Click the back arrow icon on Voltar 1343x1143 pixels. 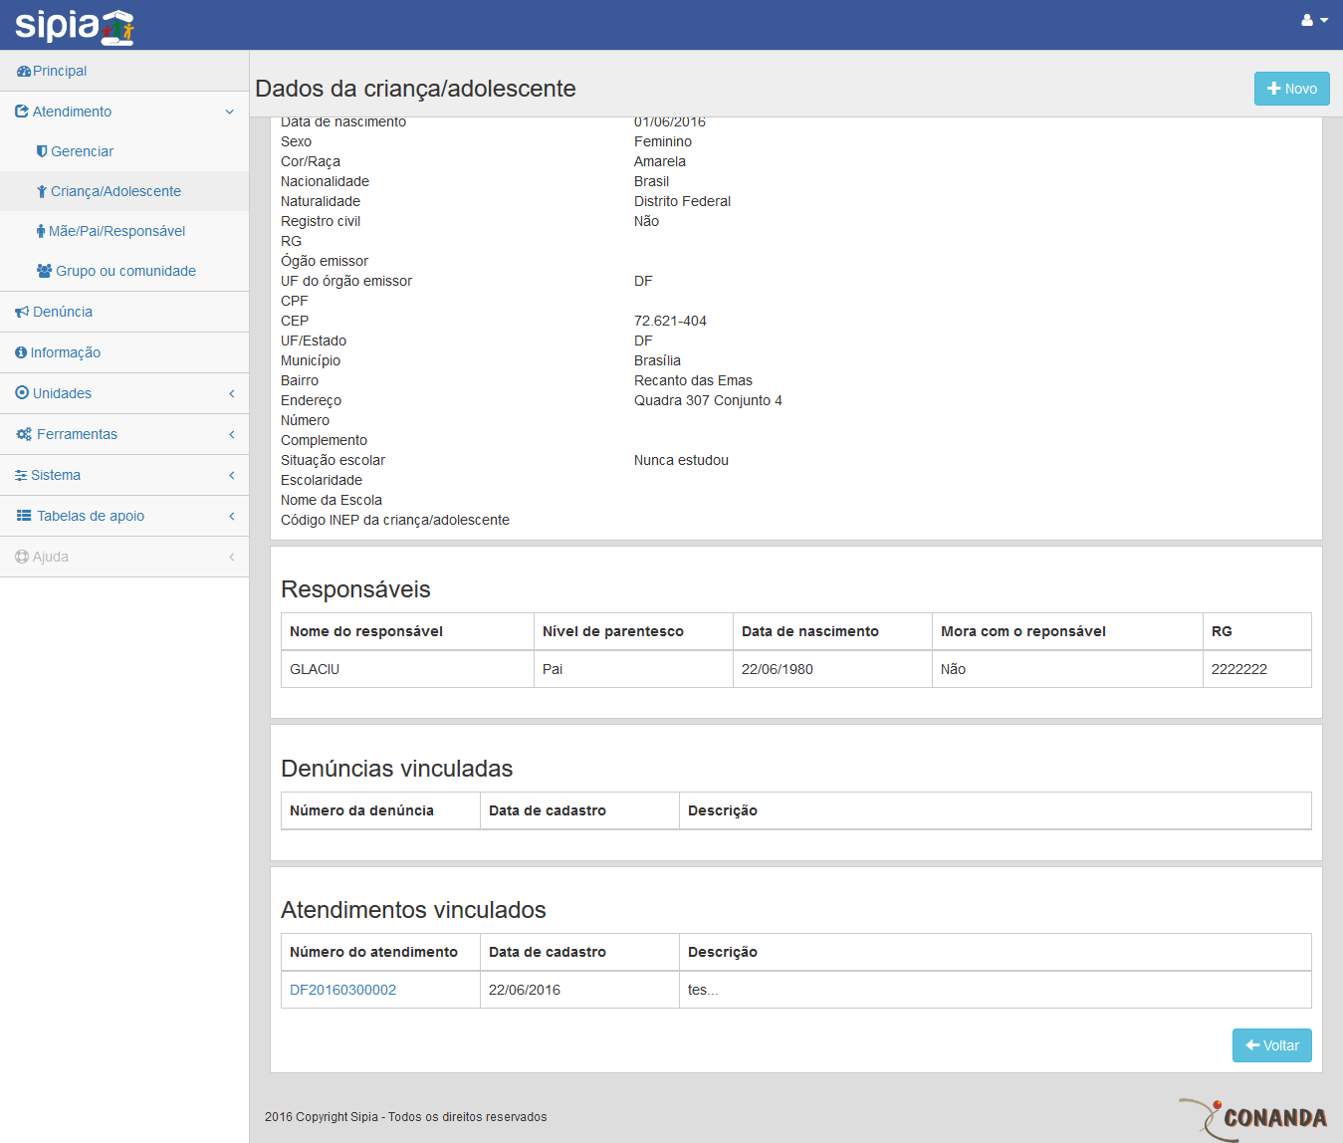(1252, 1045)
